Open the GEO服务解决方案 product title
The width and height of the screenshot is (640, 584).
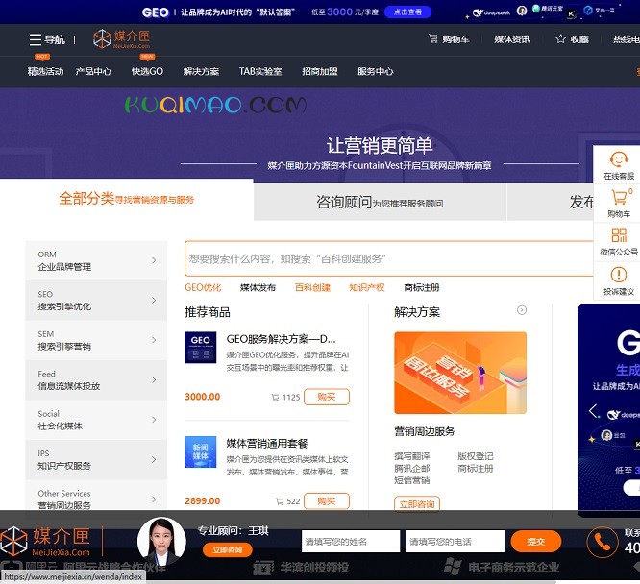[x=281, y=339]
